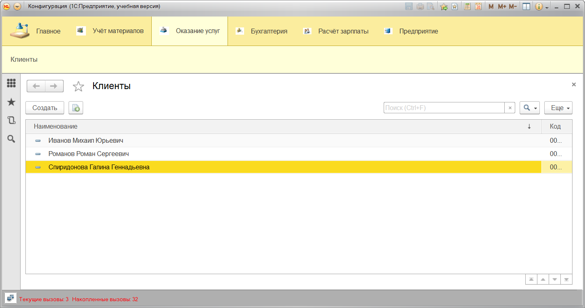Screen dimensions: 585x308
Task: Select the row Романов Роман Сергеевич
Action: tap(299, 154)
